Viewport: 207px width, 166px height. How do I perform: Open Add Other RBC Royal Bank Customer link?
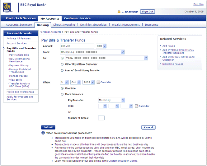click(178, 58)
